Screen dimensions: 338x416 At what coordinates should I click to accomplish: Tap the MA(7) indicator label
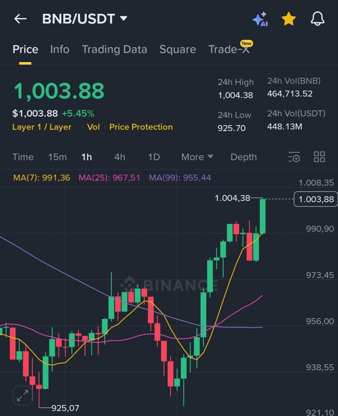[42, 178]
